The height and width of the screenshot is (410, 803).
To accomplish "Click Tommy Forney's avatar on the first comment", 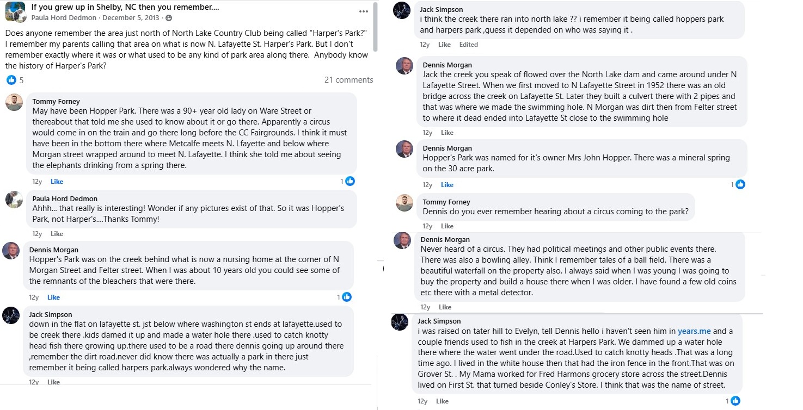I will pos(14,102).
